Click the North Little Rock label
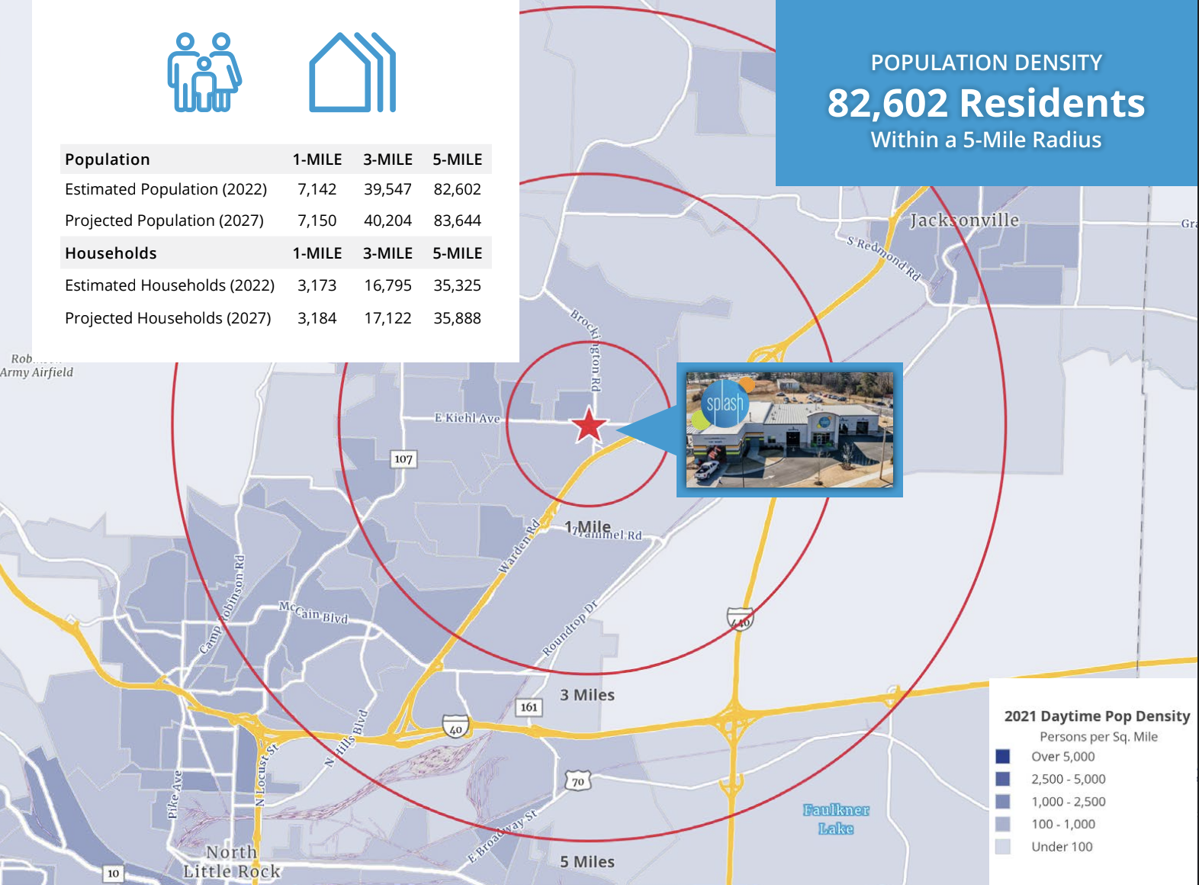This screenshot has height=885, width=1199. pyautogui.click(x=232, y=861)
